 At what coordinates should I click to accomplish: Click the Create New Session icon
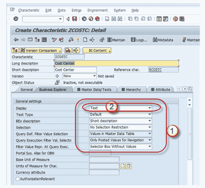tap(159, 19)
